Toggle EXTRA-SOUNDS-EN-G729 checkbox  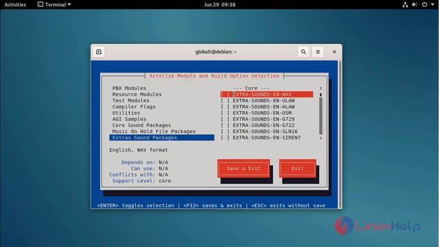(225, 119)
